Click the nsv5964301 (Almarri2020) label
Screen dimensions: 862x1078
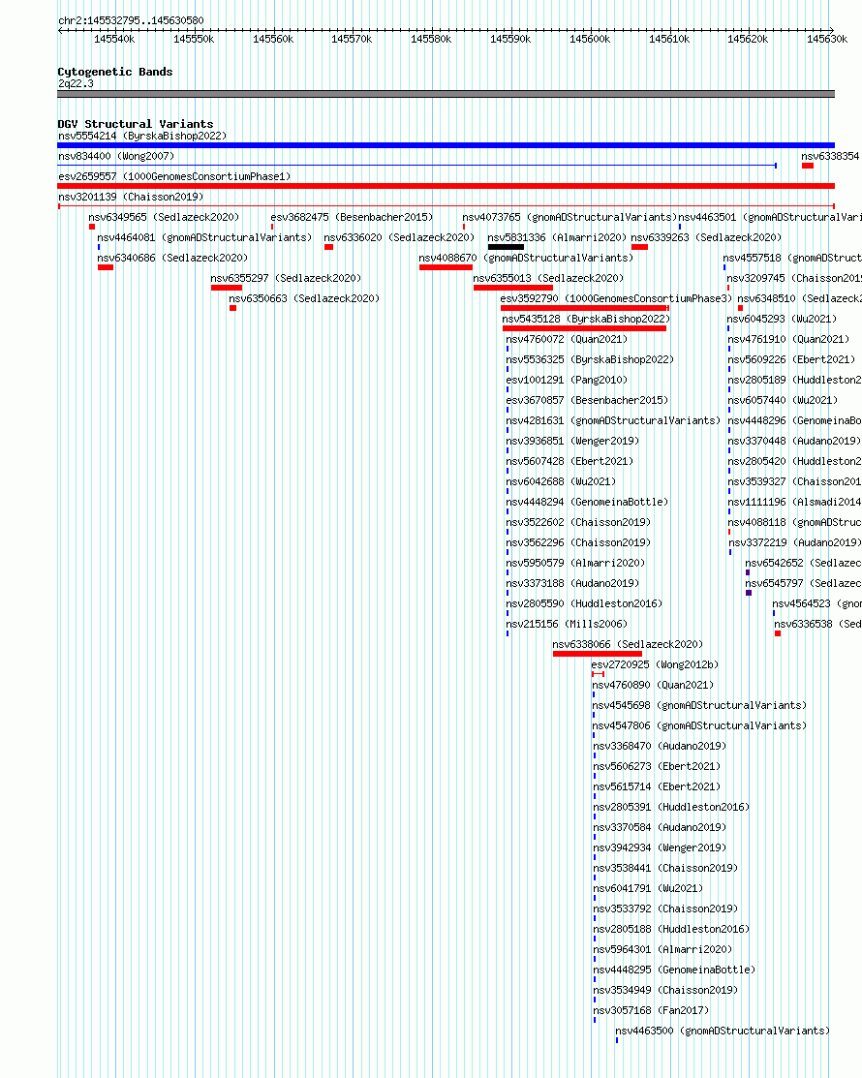[662, 950]
